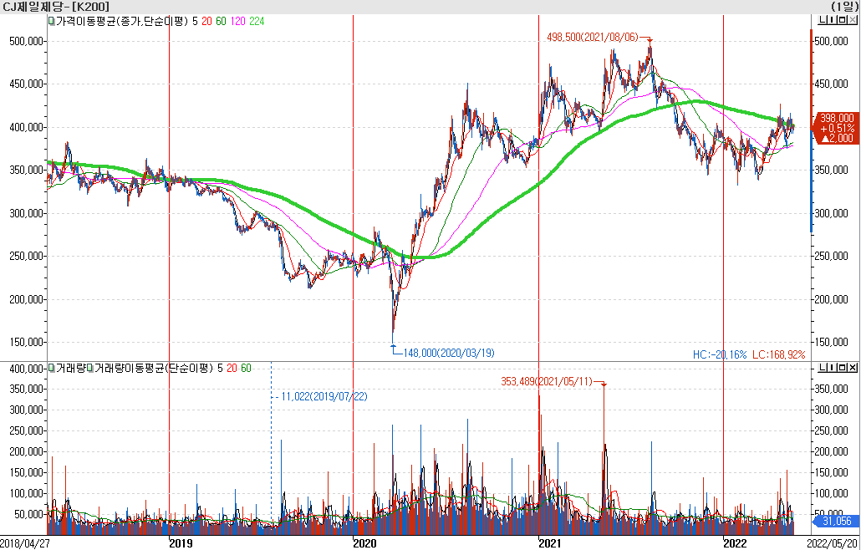Click the 498,500(2021/08/06) high price marker

tap(593, 37)
